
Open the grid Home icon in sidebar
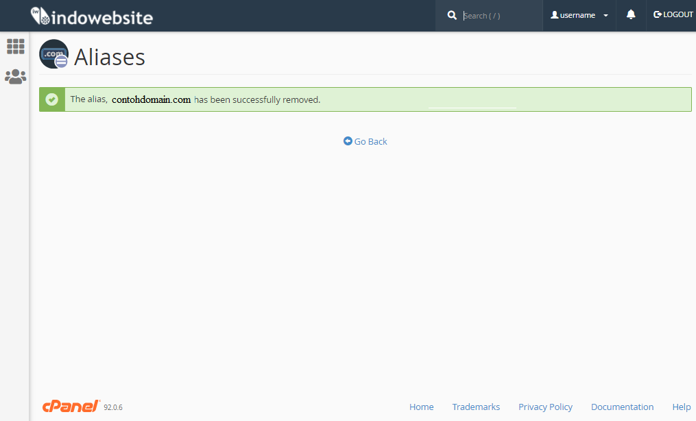point(15,47)
